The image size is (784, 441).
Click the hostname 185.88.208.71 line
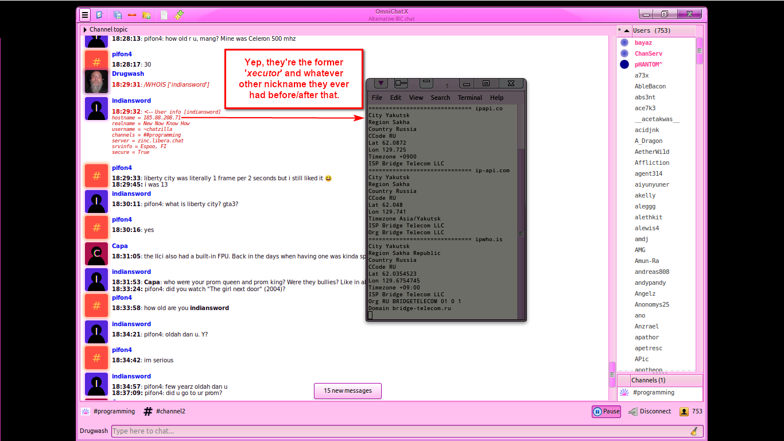[146, 118]
